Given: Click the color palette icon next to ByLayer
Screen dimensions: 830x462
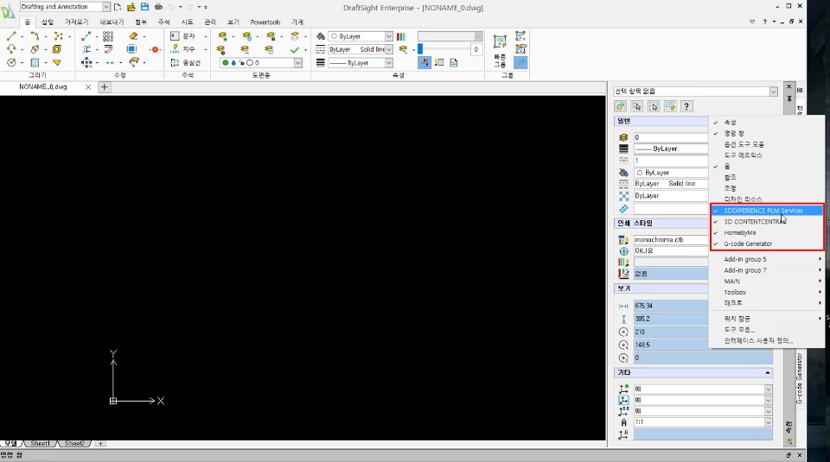Looking at the screenshot, I should pos(401,36).
